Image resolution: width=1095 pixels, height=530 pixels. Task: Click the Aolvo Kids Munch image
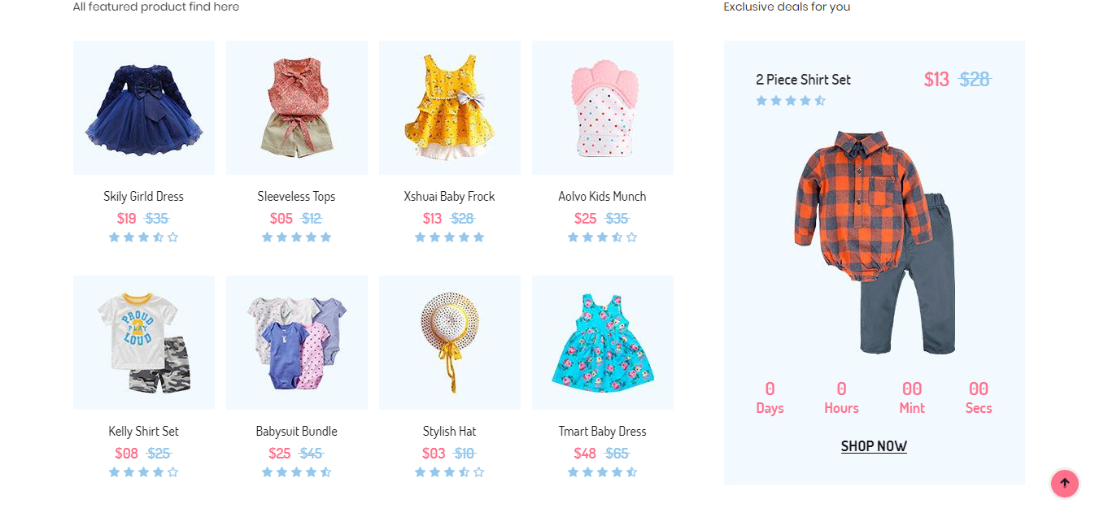(x=603, y=108)
